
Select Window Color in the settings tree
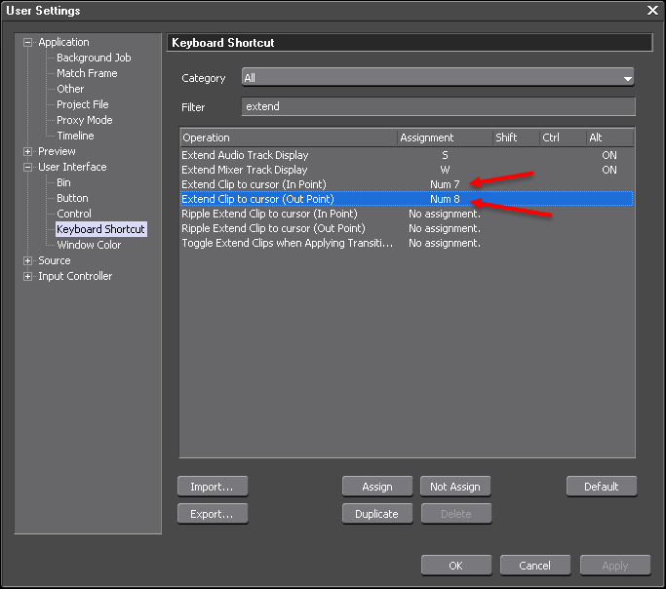89,245
